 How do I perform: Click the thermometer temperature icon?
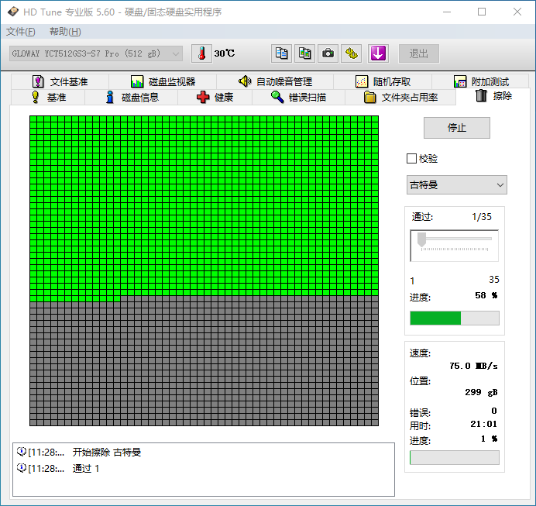point(201,53)
